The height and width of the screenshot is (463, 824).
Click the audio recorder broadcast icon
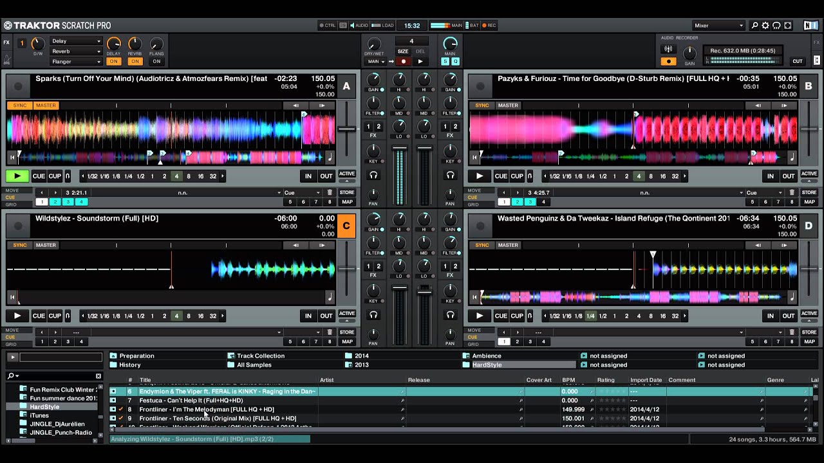pyautogui.click(x=668, y=49)
